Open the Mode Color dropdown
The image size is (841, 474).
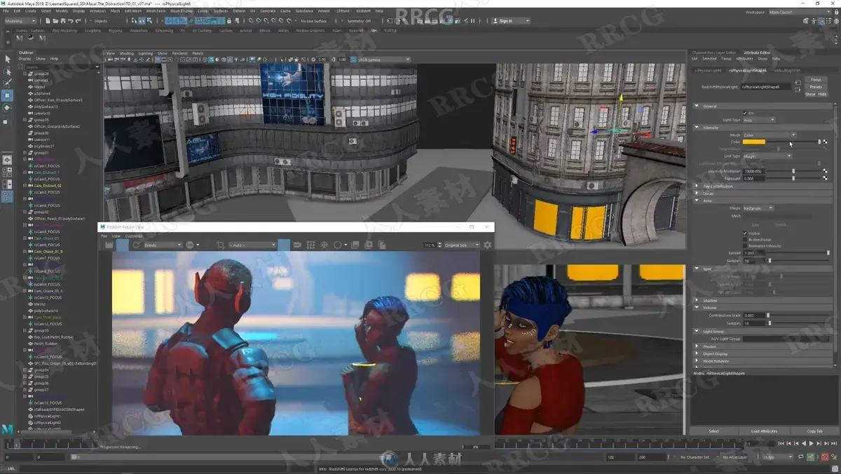(x=770, y=135)
